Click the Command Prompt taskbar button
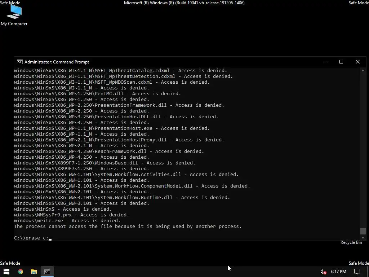Viewport: 369px width, 277px height. click(47, 272)
